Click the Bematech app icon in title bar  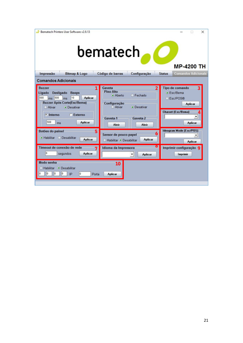38,32
